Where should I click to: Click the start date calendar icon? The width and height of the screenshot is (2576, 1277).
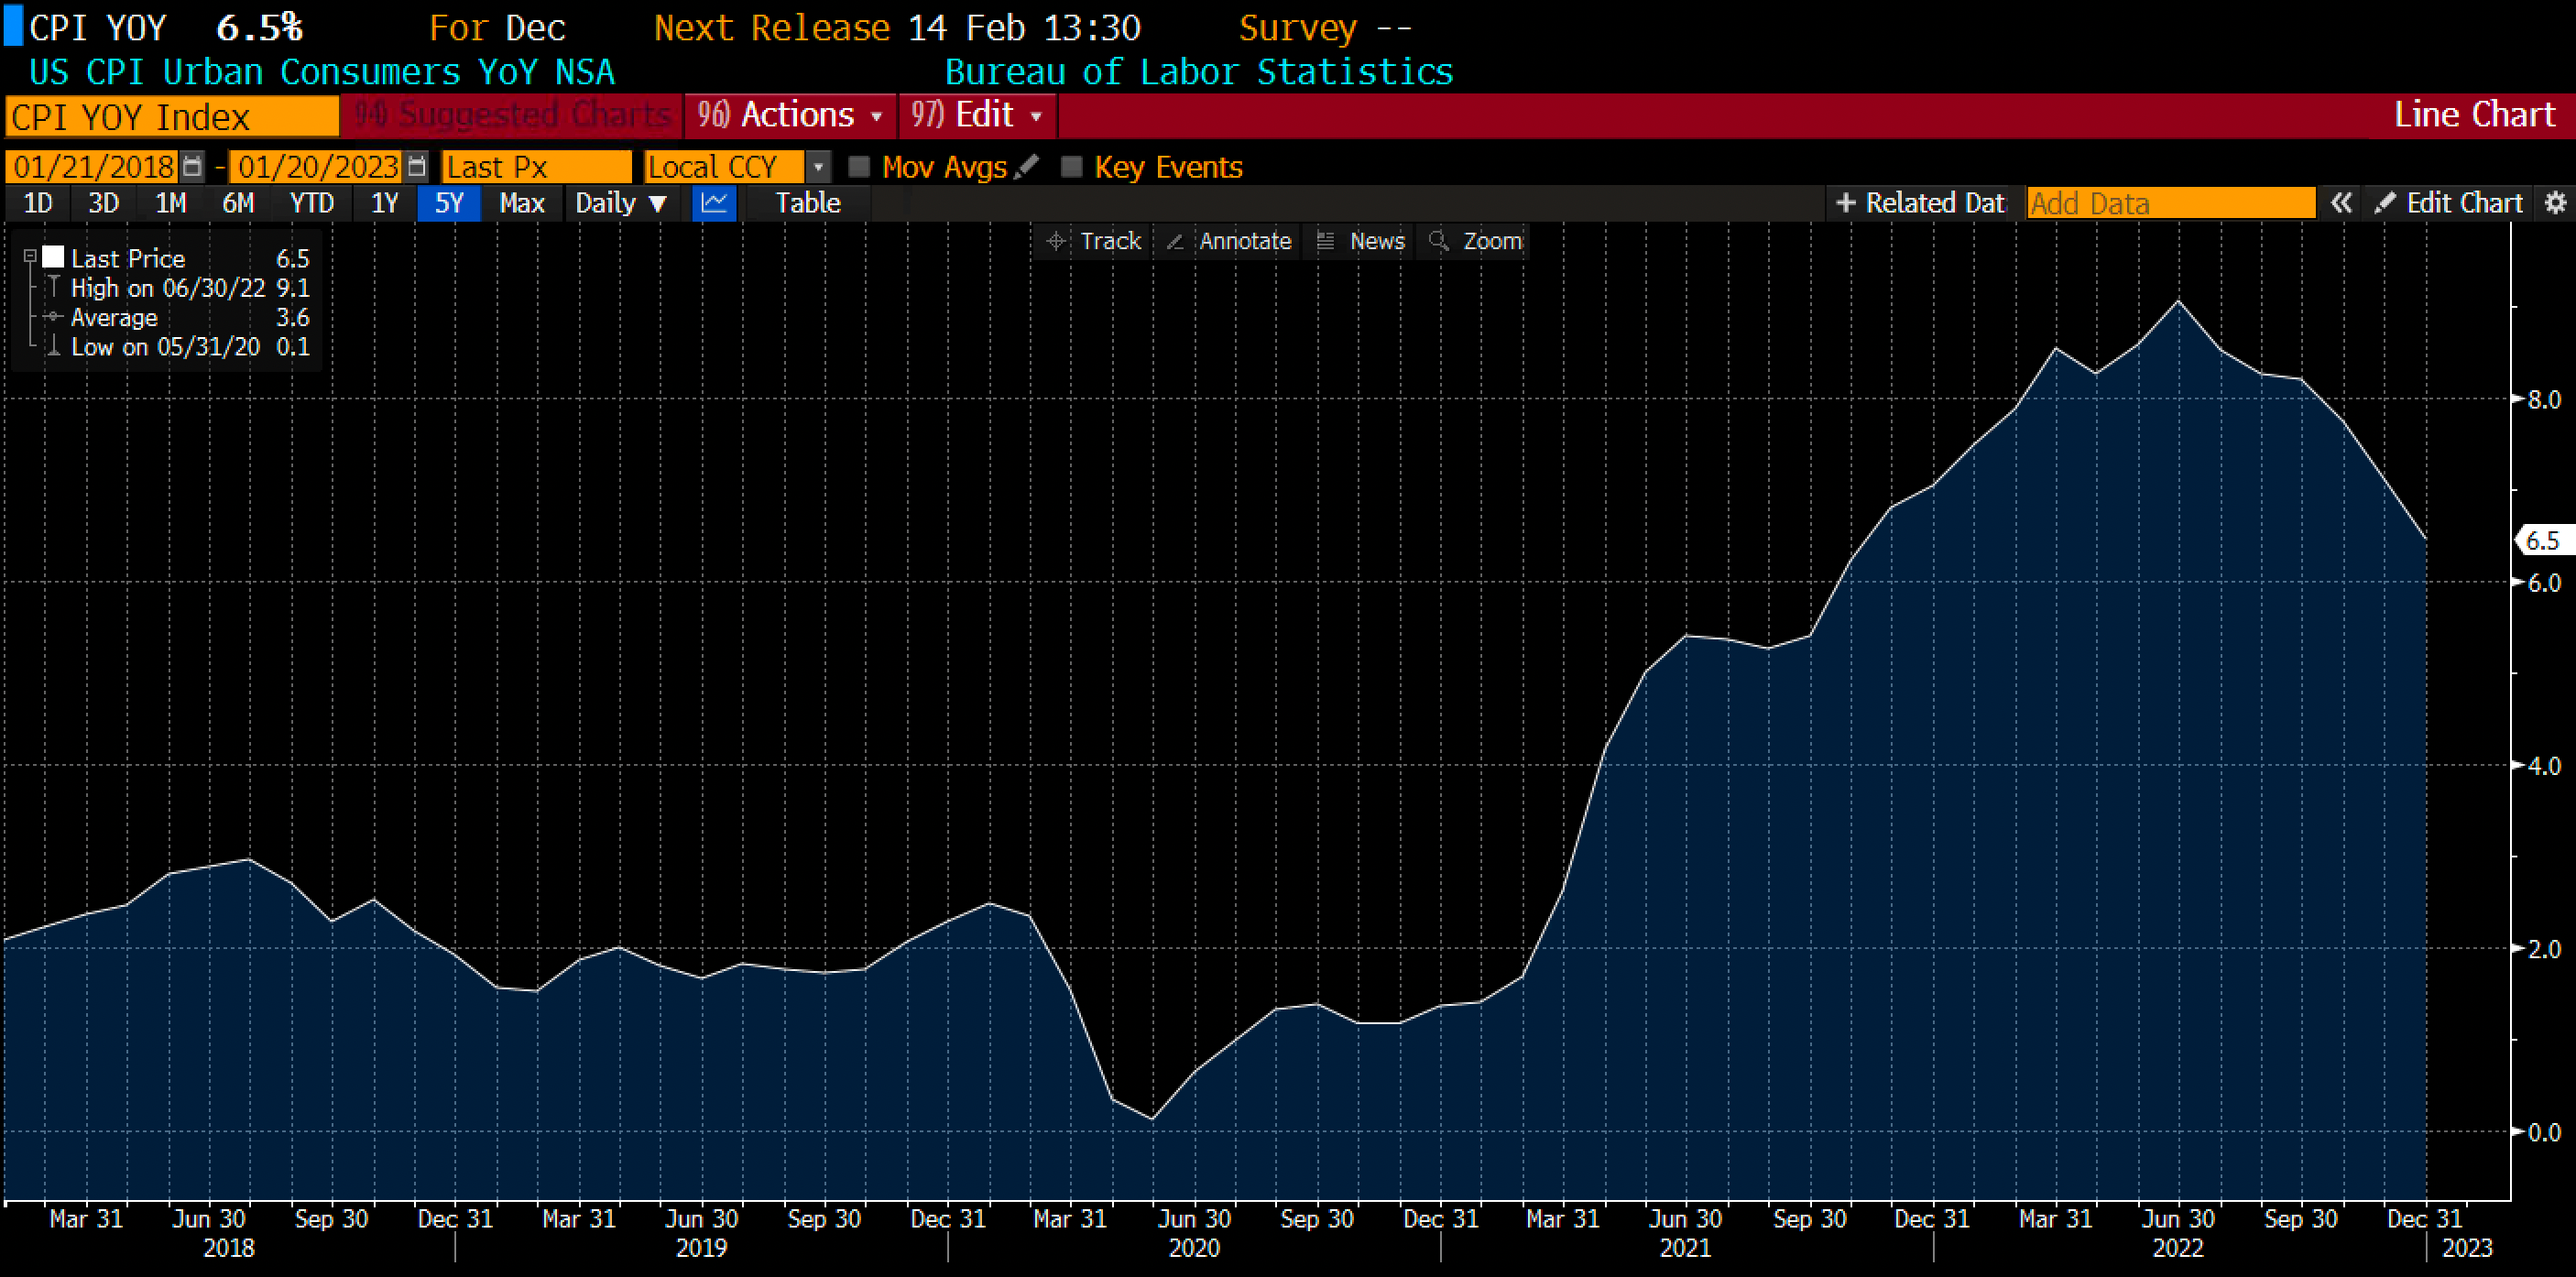coord(192,166)
